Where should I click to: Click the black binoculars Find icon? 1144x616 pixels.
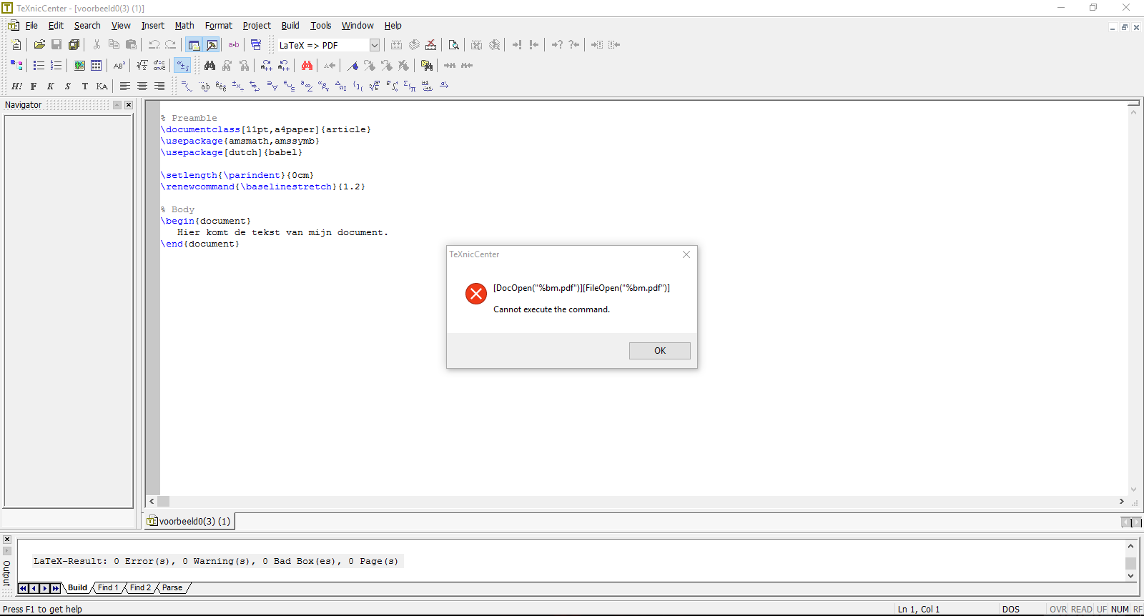coord(209,65)
